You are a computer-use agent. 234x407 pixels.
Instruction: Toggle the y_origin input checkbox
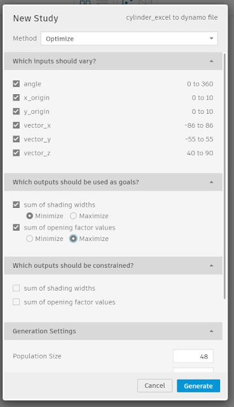pyautogui.click(x=16, y=111)
